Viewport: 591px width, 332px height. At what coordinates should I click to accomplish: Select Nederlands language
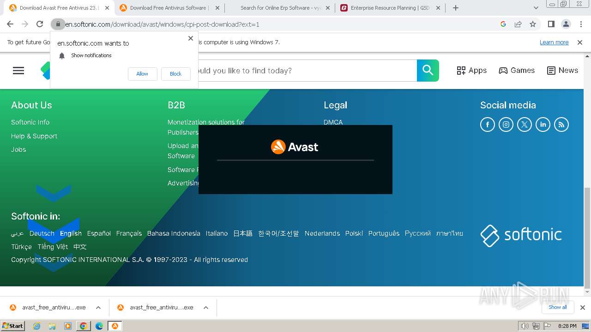[x=322, y=233]
